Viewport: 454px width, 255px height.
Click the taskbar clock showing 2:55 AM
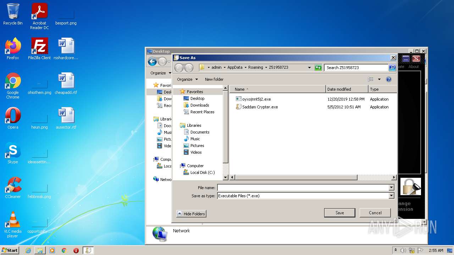pyautogui.click(x=436, y=250)
